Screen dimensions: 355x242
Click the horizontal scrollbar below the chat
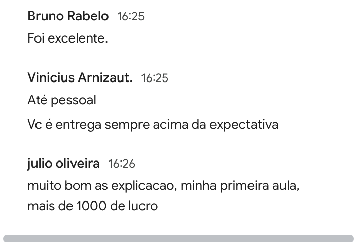[177, 238]
